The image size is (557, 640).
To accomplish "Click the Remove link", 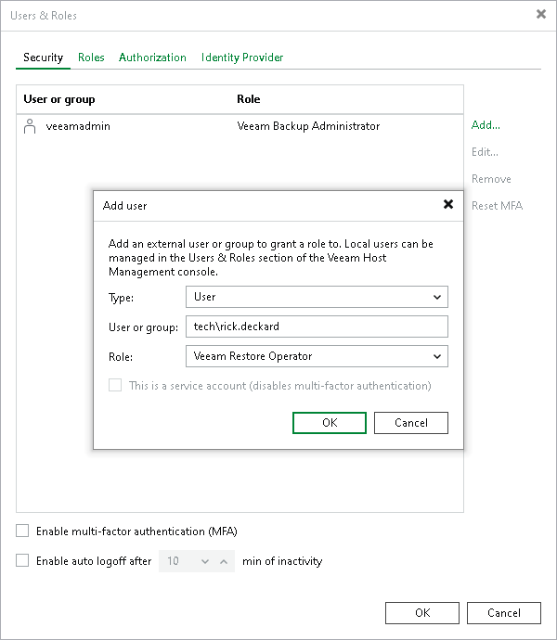I will point(491,179).
